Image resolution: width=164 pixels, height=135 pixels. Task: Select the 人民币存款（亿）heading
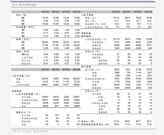21,76
